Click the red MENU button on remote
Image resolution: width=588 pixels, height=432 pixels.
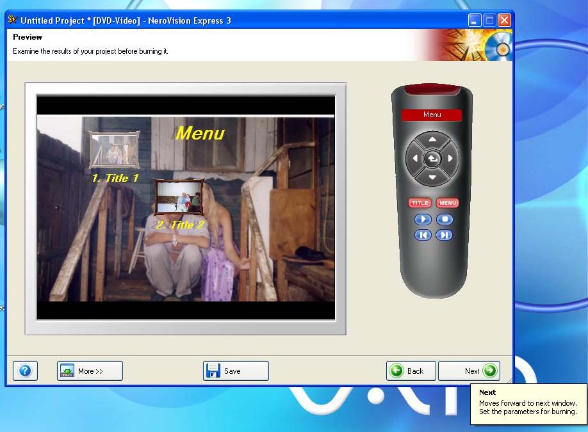click(x=447, y=203)
